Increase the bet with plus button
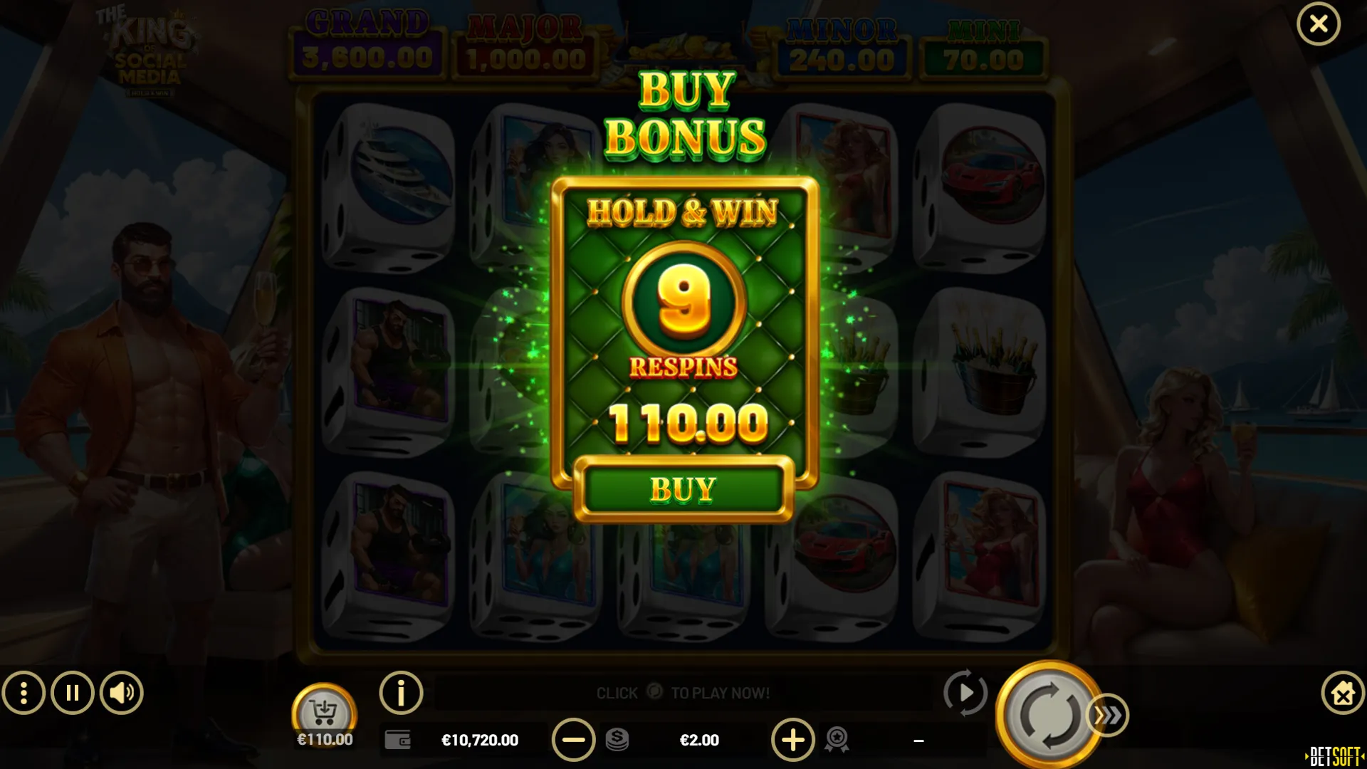The image size is (1367, 769). (793, 740)
